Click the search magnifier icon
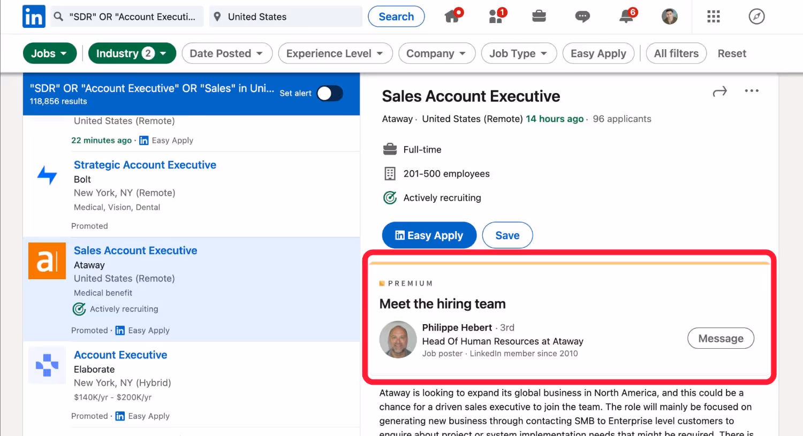The image size is (803, 436). point(58,17)
